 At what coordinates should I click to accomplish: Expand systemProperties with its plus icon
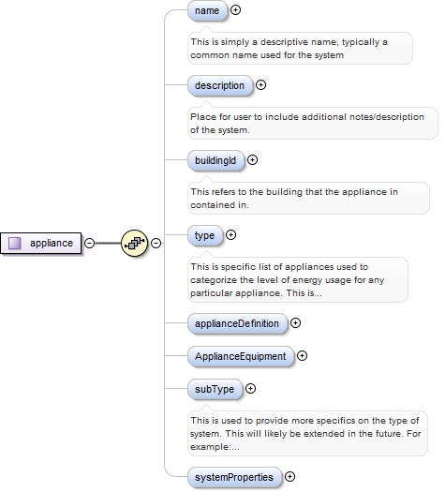(289, 477)
